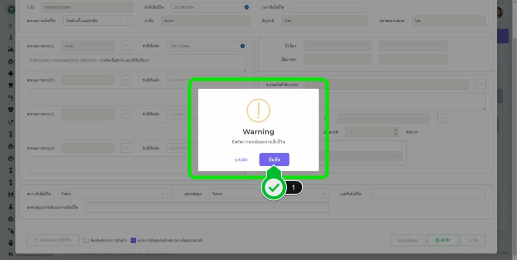
Task: Open ellipsis lookup next to cause of death (b)
Action: [x=126, y=80]
